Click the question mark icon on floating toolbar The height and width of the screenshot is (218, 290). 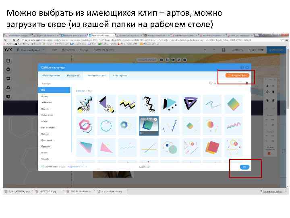(184, 60)
